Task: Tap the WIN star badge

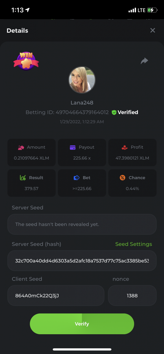Action: 26,61
